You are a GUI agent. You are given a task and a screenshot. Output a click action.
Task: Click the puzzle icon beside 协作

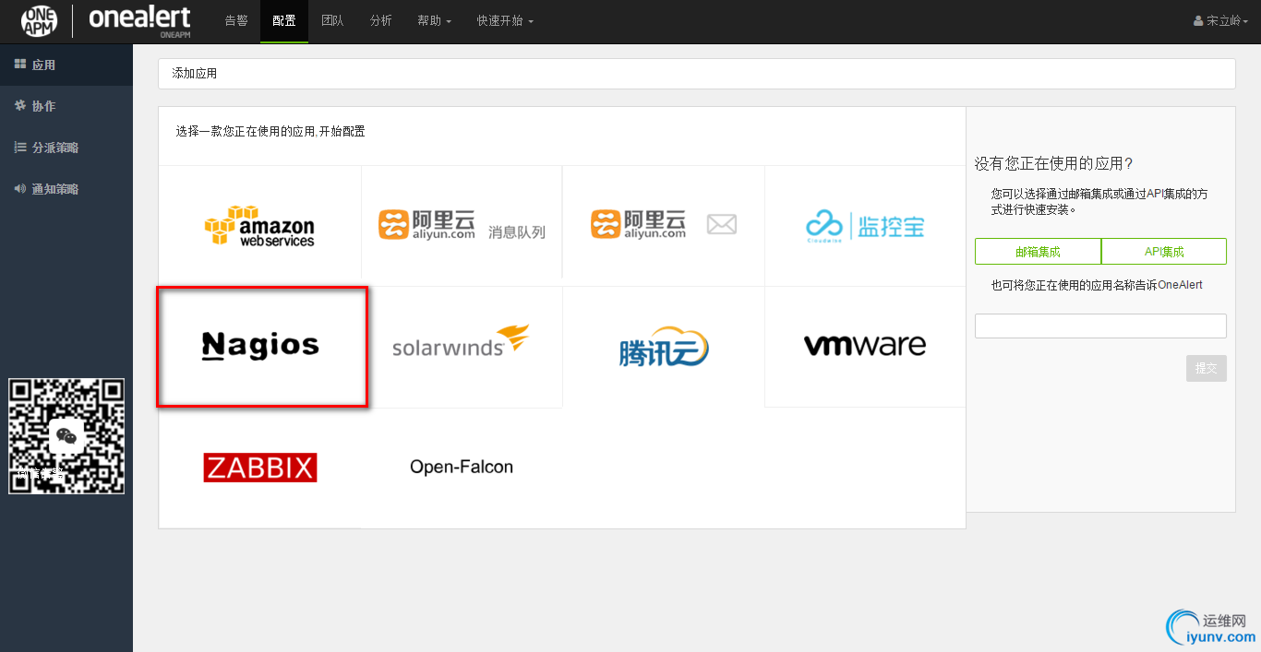(x=20, y=106)
